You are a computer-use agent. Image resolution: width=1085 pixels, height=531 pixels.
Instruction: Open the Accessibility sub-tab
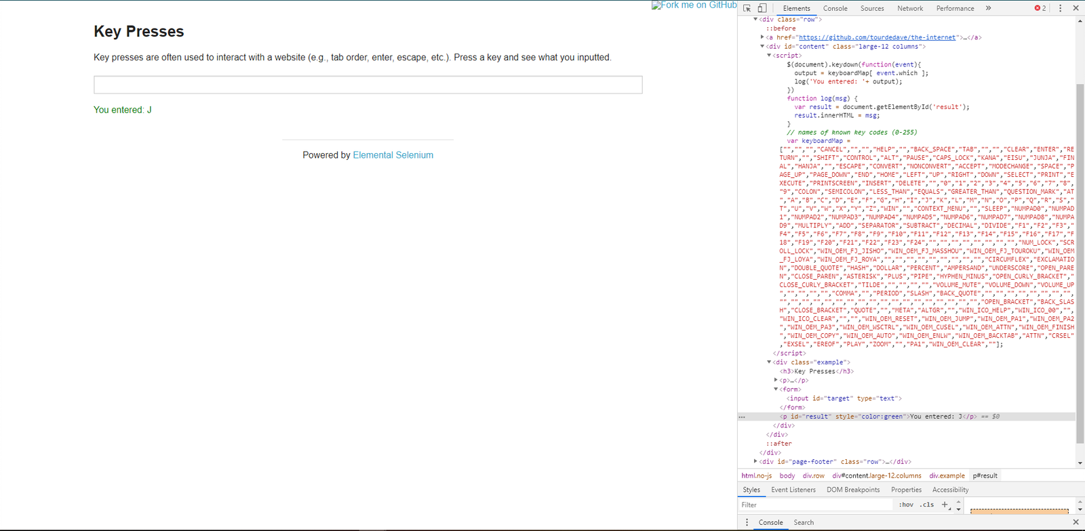pyautogui.click(x=950, y=490)
